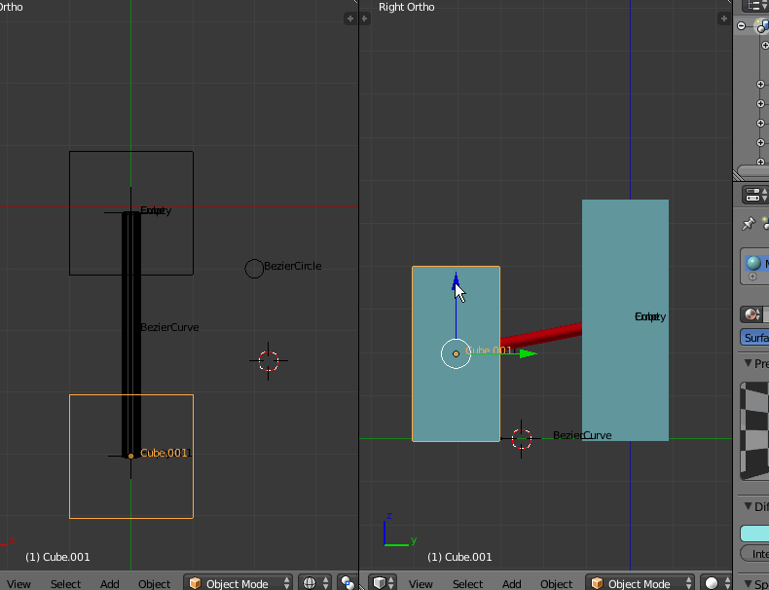Click the 'BezierCurve' label in left viewport
769x590 pixels.
pos(169,327)
